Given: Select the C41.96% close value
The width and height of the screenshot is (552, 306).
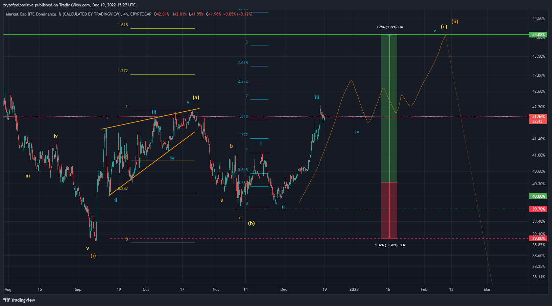Looking at the screenshot, I should [213, 14].
